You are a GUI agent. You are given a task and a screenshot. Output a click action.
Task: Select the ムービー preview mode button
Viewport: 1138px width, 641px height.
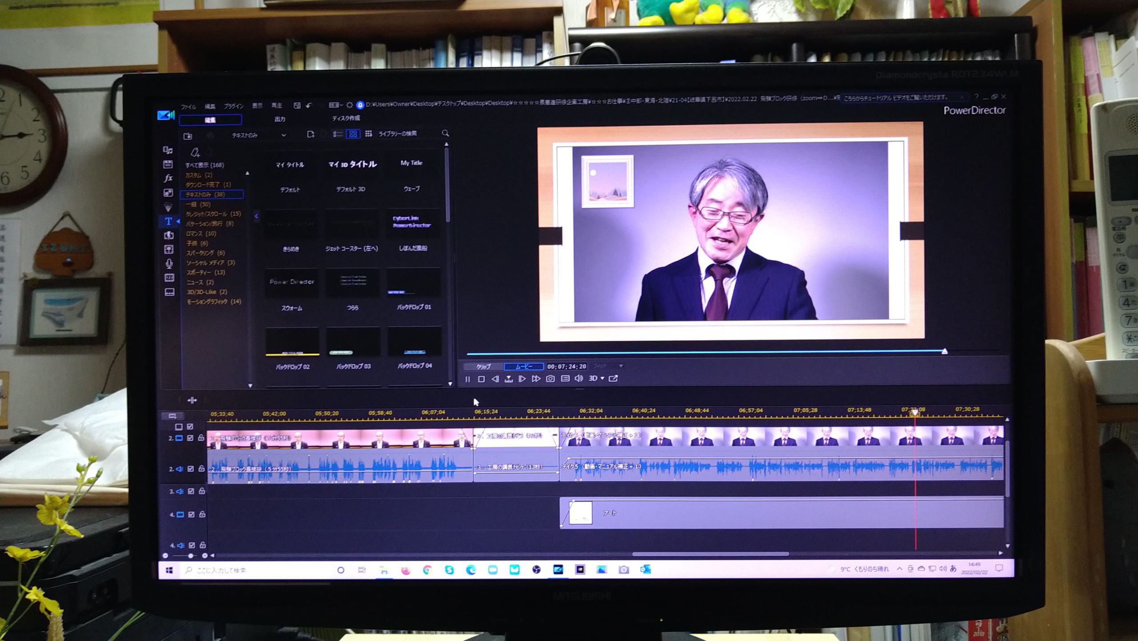pos(524,366)
